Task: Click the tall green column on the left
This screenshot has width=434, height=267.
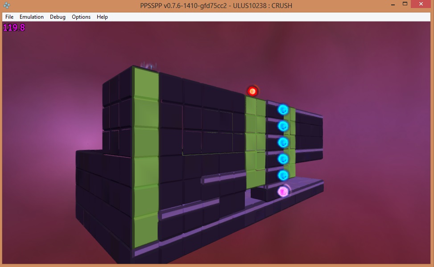Action: pyautogui.click(x=146, y=156)
